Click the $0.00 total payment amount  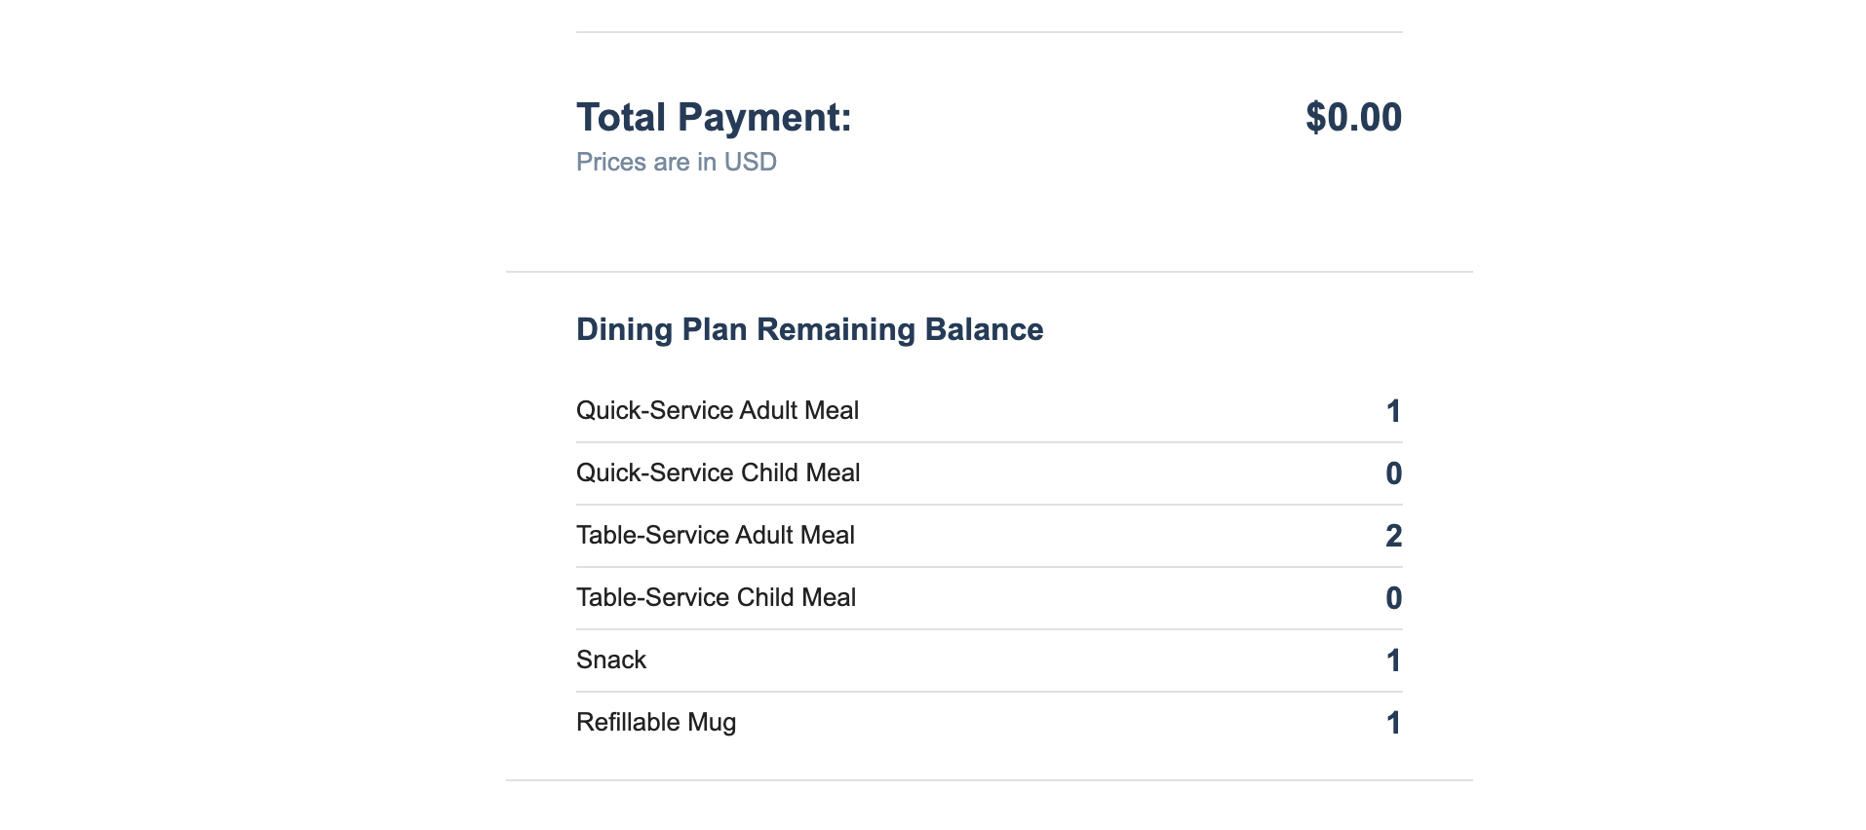(x=1353, y=118)
